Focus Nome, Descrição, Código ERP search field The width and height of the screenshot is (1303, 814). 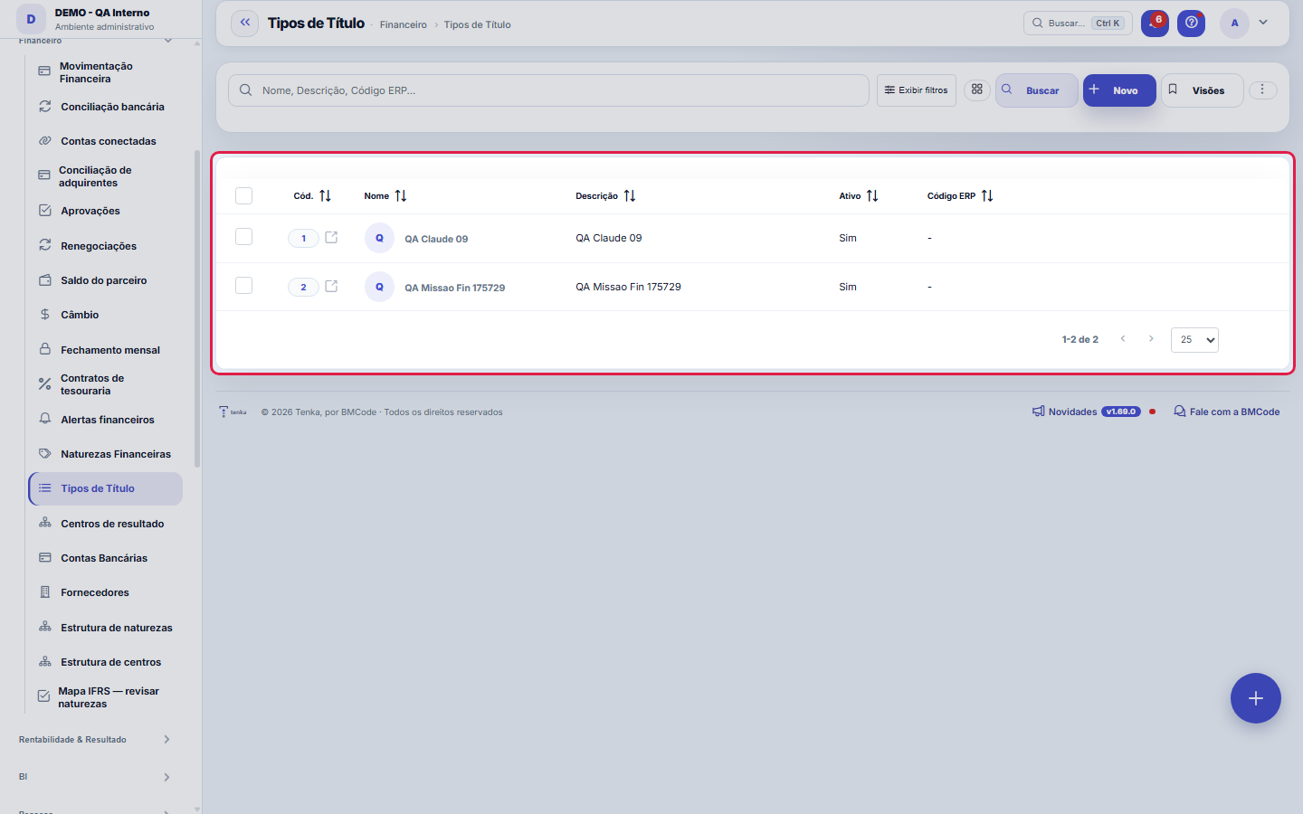(548, 90)
